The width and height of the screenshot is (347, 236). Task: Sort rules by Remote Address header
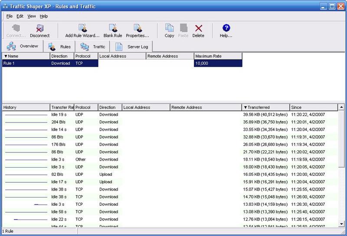(170, 56)
